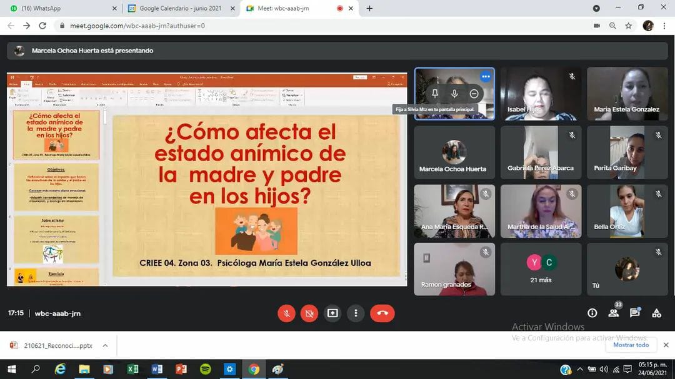The height and width of the screenshot is (379, 675).
Task: Toggle your microphone on
Action: [286, 313]
